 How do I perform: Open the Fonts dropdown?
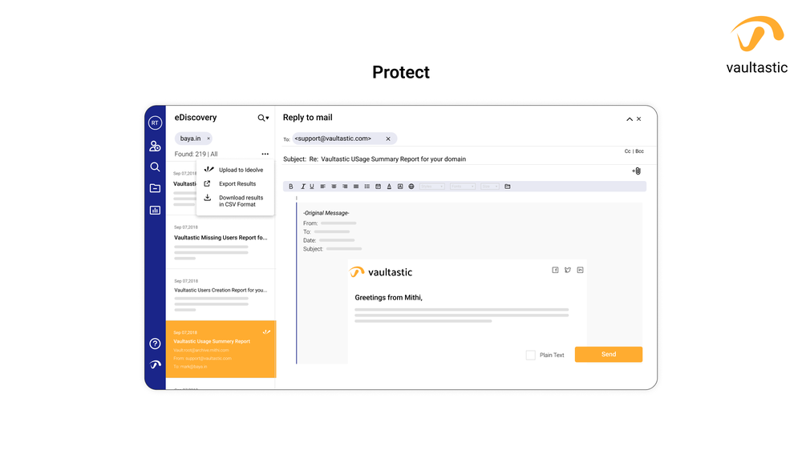tap(463, 187)
